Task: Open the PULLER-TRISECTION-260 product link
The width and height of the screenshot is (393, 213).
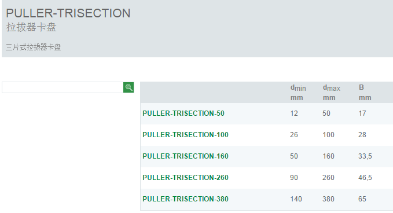Action: pyautogui.click(x=185, y=178)
